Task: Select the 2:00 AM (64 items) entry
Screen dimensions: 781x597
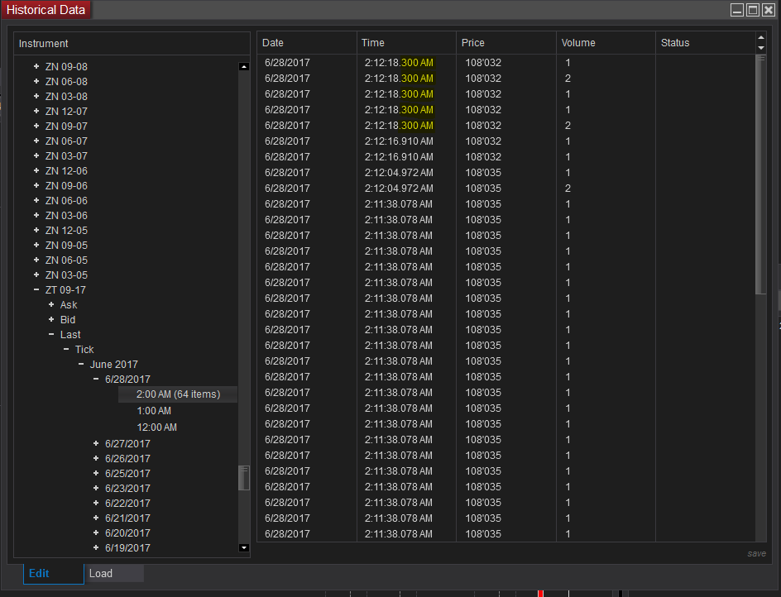Action: pos(178,394)
